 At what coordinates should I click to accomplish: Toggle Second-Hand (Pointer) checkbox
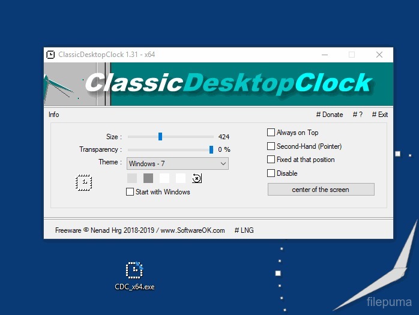coord(271,146)
